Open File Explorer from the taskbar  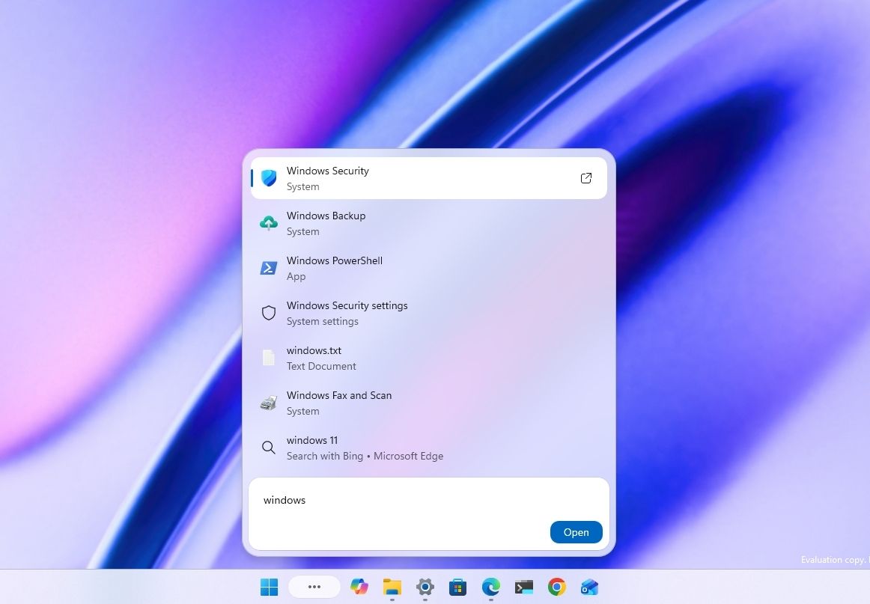(392, 587)
